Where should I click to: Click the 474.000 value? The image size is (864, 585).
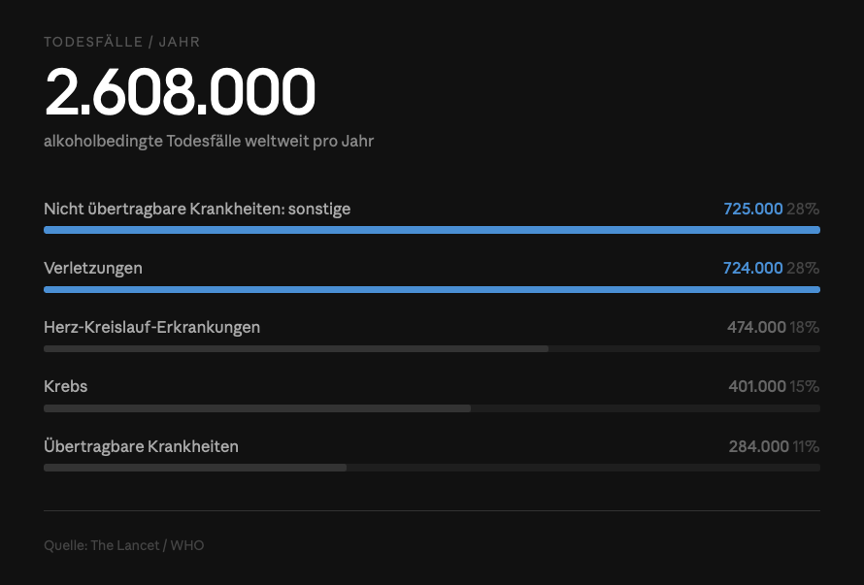[x=756, y=327]
